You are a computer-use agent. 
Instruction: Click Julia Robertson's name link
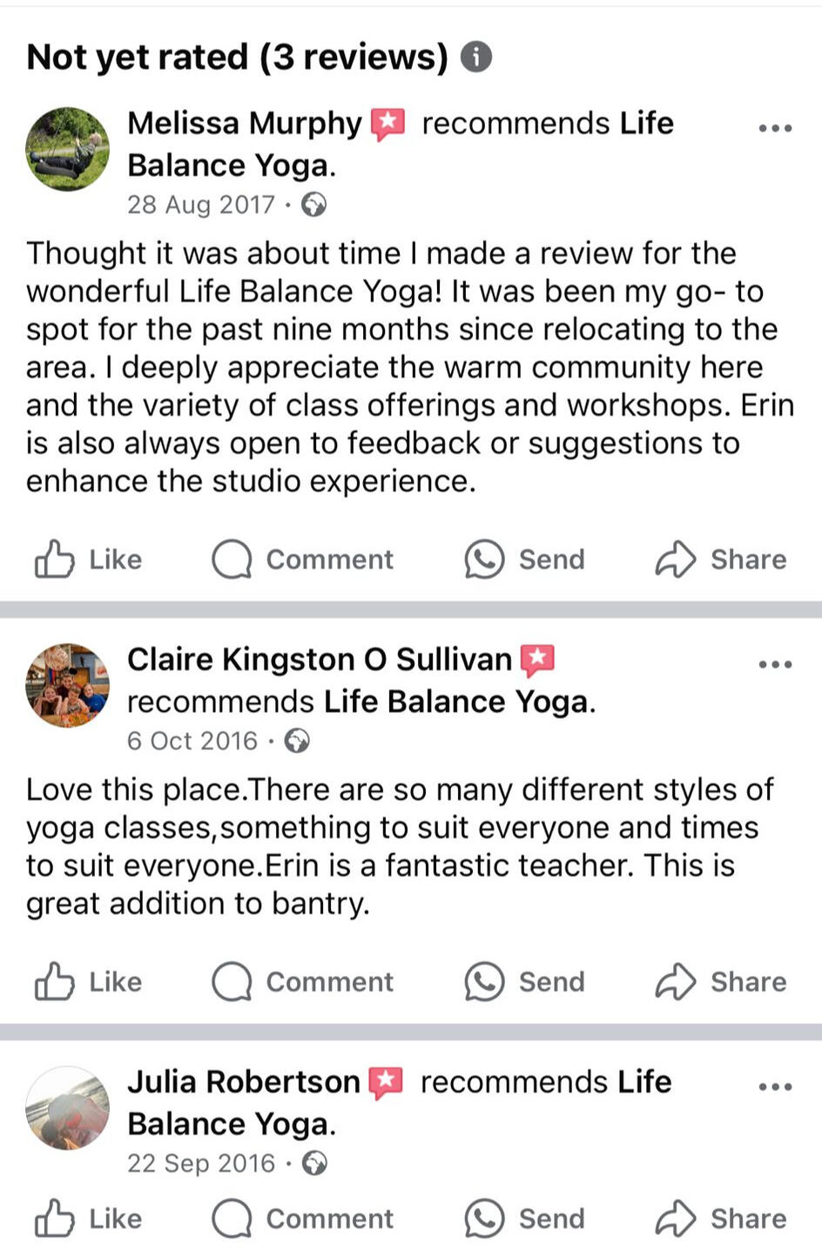pos(244,1082)
